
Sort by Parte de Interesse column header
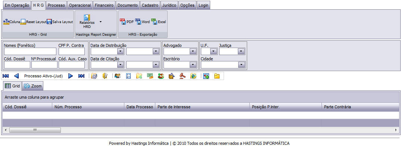pyautogui.click(x=202, y=107)
